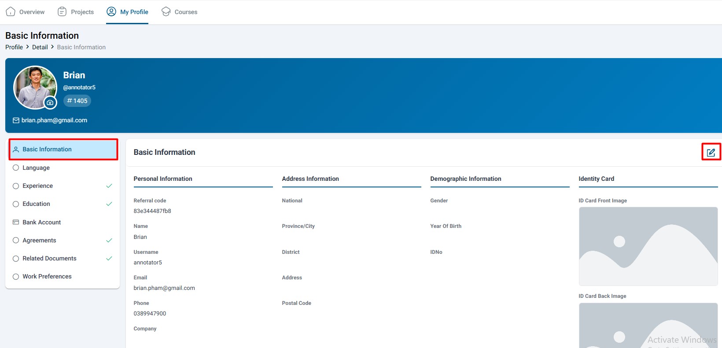Click the envelope icon beside the email
This screenshot has width=722, height=348.
16,121
